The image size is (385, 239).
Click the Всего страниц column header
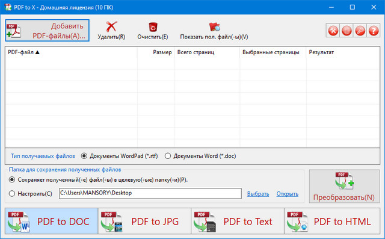point(207,52)
